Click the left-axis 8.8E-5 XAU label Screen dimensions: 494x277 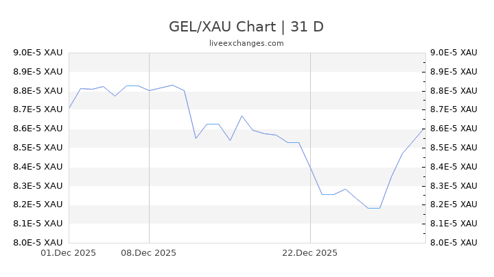tap(38, 91)
